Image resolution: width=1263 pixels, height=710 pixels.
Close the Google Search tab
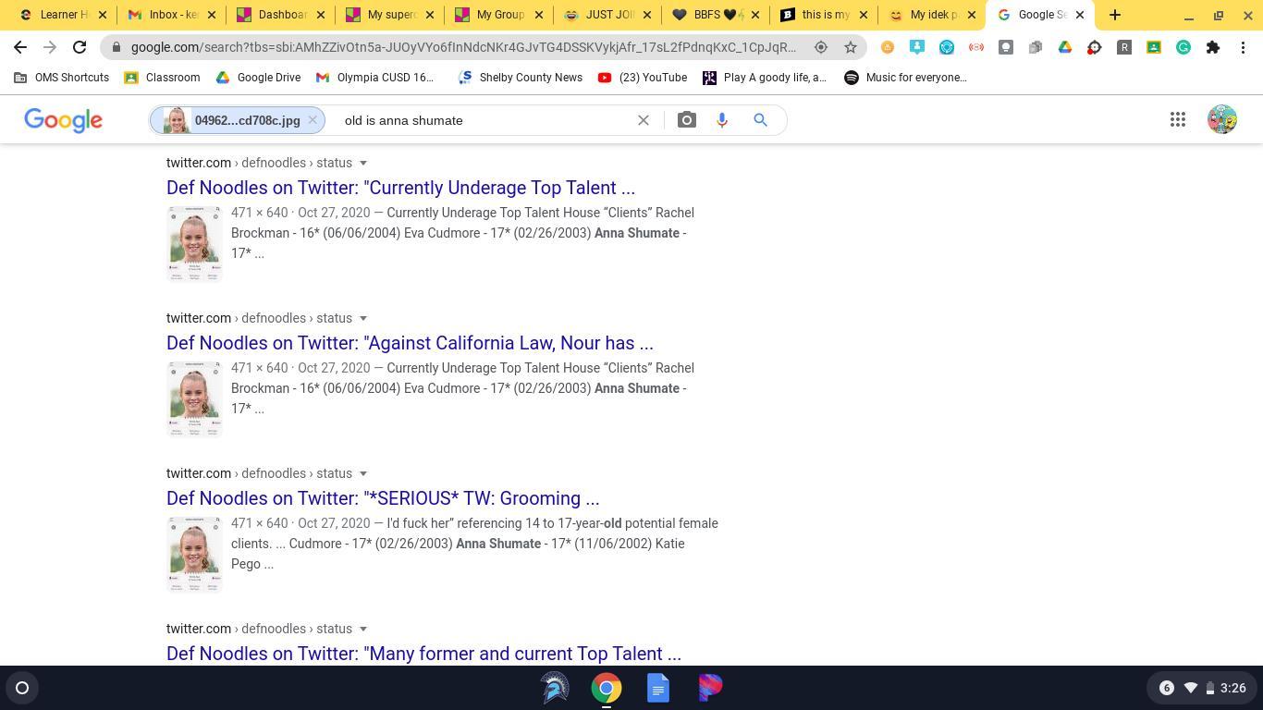(x=1079, y=15)
